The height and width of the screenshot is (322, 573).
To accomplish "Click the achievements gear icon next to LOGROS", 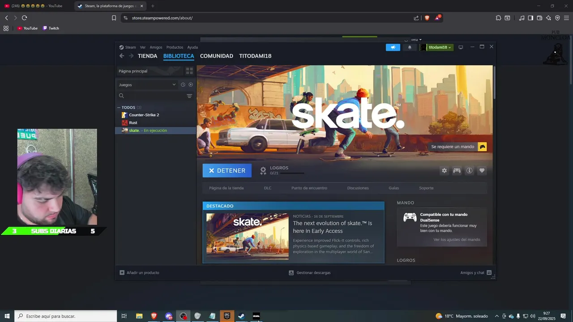I will 263,170.
